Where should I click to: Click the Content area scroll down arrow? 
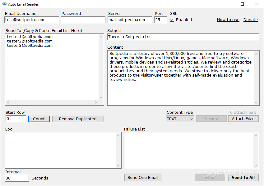coord(256,103)
